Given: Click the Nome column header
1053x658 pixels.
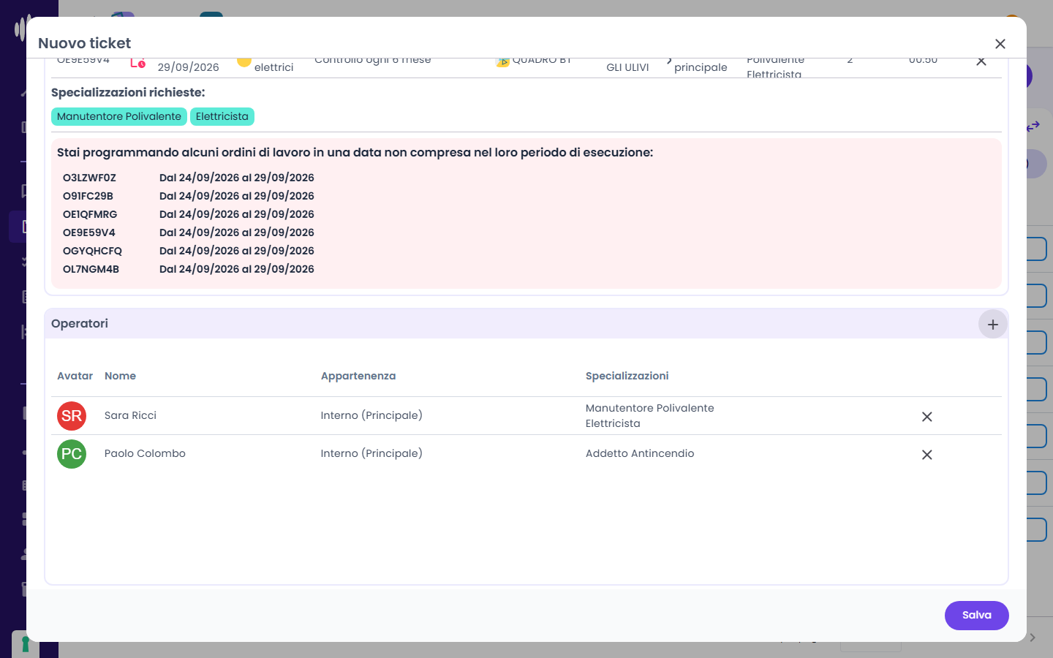Looking at the screenshot, I should pos(120,376).
